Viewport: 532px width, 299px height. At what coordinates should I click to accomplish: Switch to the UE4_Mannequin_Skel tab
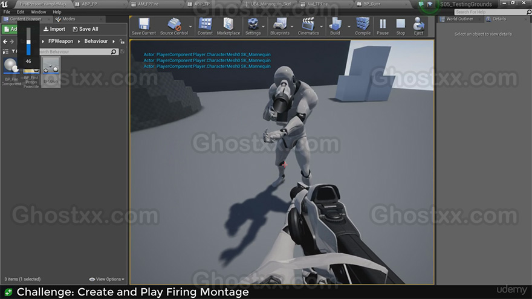click(x=270, y=4)
